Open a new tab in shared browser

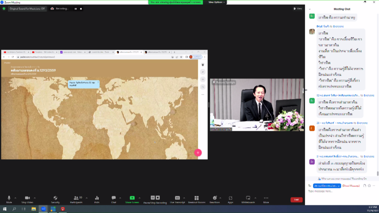pos(174,52)
